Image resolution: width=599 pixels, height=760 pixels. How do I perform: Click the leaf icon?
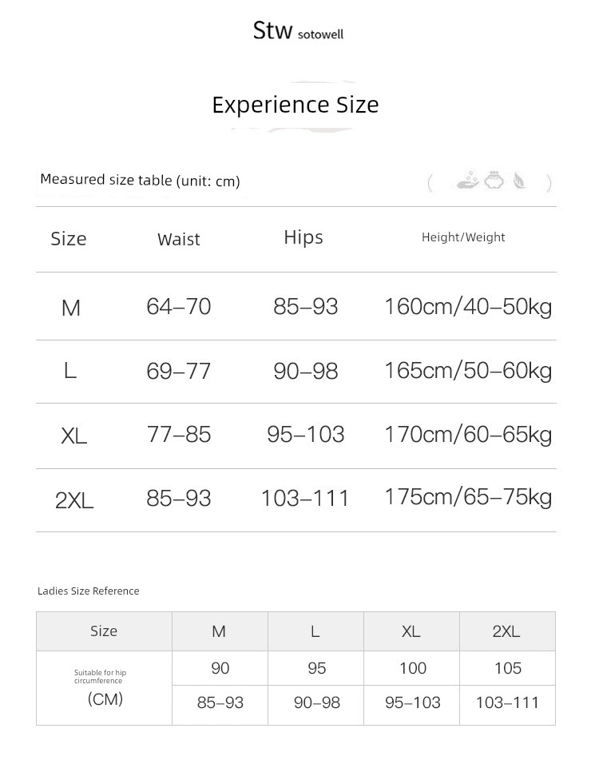[x=520, y=181]
